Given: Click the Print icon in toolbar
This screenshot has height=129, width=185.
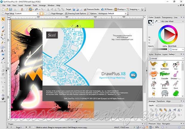Looking at the screenshot, I should click(142, 9).
